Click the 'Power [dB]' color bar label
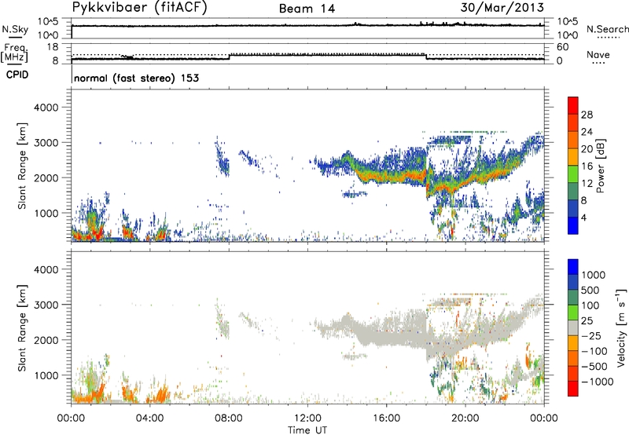Screen dimensions: 629x435 click(600, 166)
